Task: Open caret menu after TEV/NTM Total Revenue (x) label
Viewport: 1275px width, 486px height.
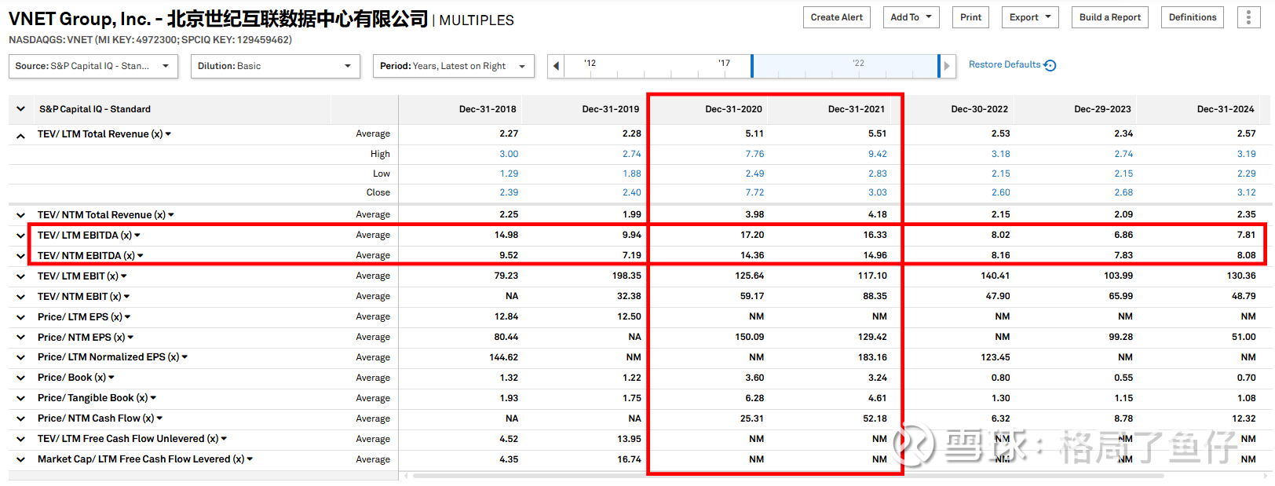Action: tap(171, 215)
